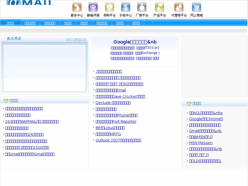Open the MRTG article link
Screen dimensions: 248x186
(x=108, y=134)
